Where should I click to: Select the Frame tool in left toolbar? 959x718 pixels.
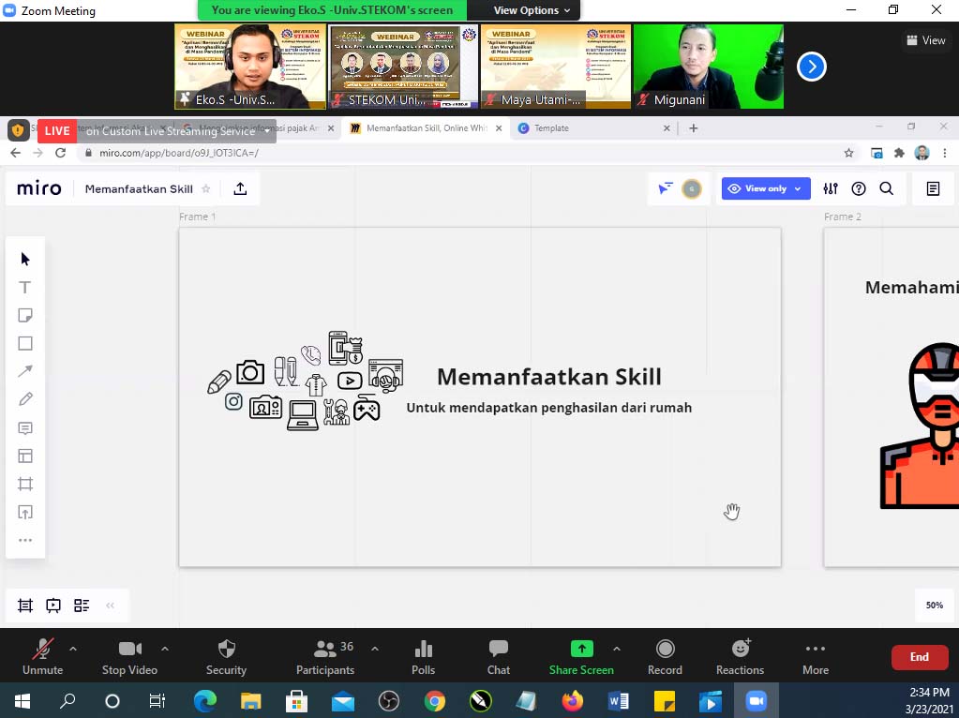pos(25,485)
